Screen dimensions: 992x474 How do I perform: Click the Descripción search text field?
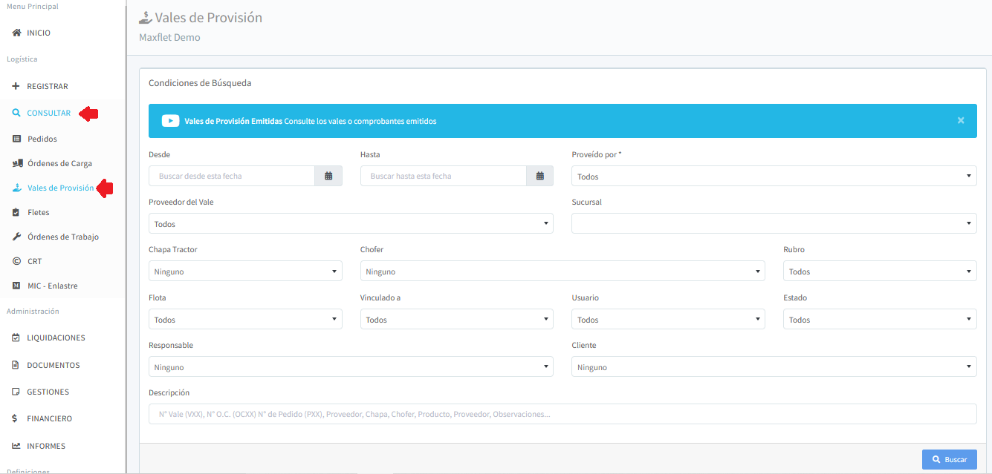click(562, 414)
